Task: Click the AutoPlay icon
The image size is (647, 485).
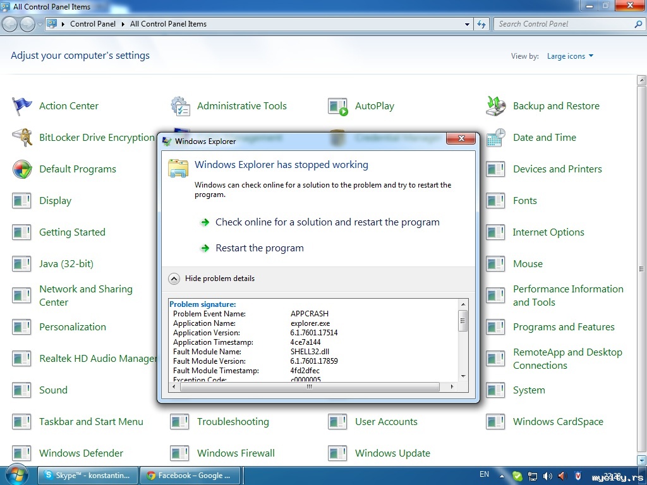Action: [x=338, y=106]
